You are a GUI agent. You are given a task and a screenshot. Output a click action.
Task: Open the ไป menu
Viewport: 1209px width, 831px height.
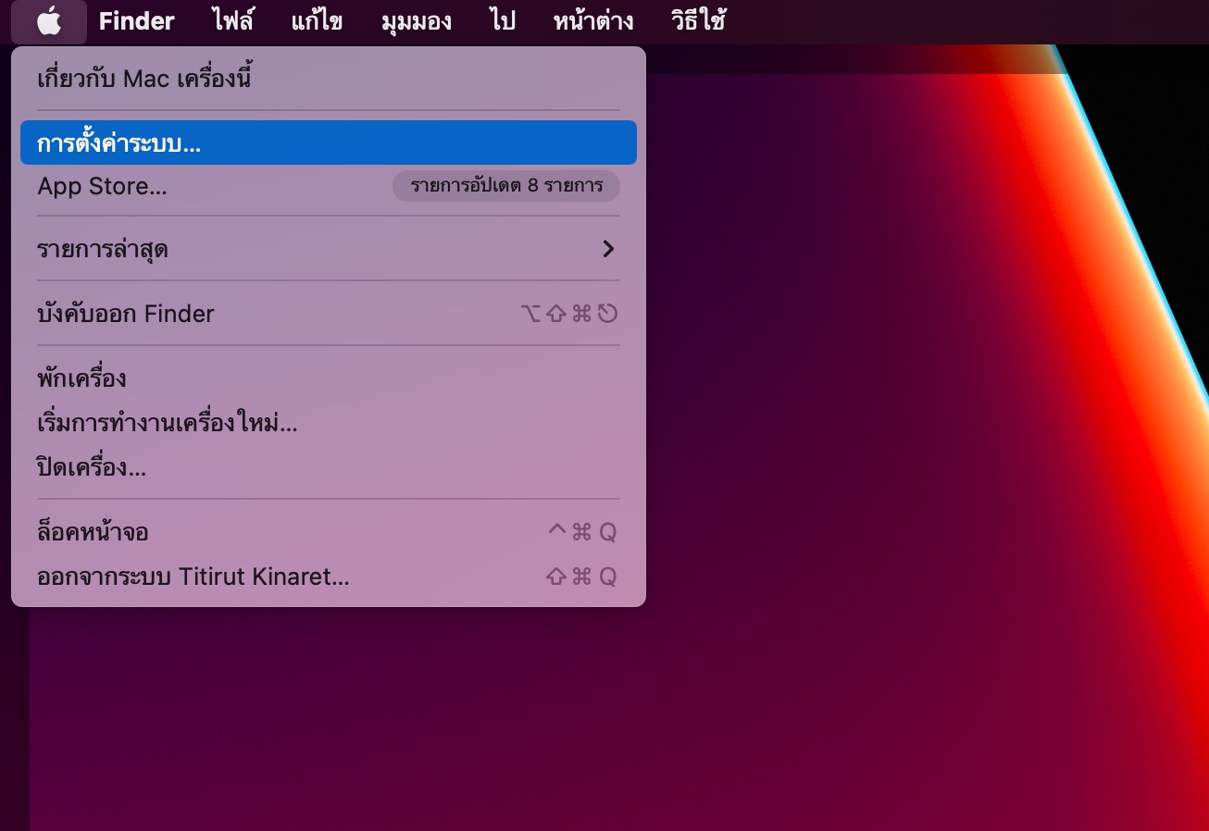(503, 21)
